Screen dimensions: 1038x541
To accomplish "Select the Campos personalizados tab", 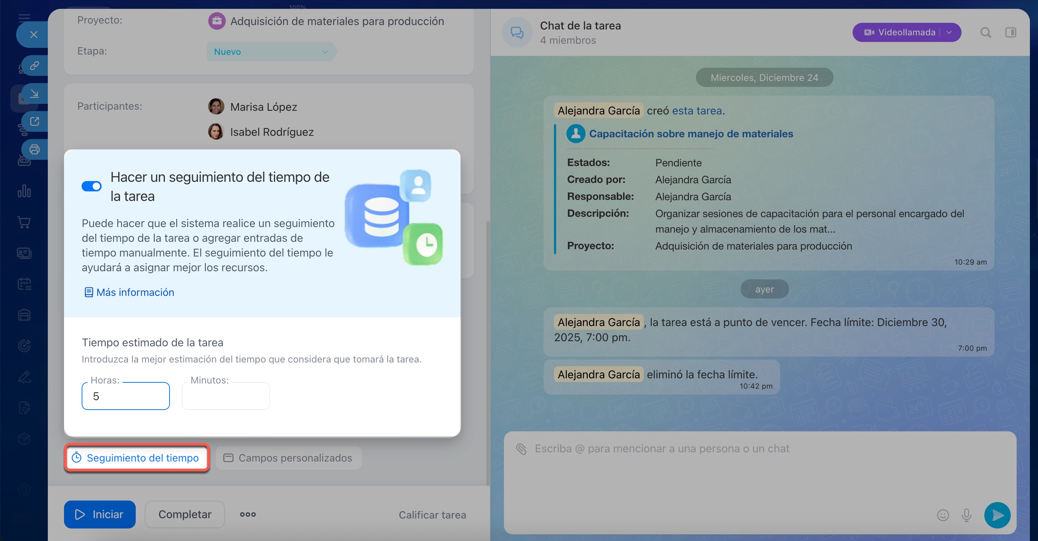I will [x=288, y=458].
